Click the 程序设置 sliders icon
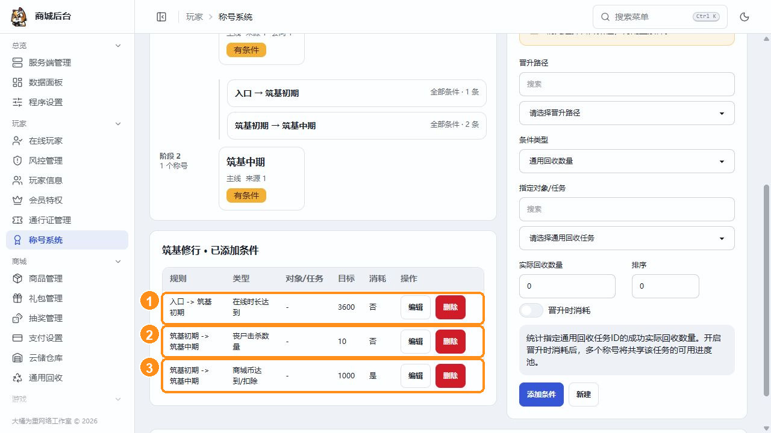This screenshot has height=433, width=771. (17, 102)
